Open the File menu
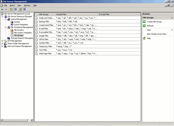The image size is (174, 126). click(6, 6)
